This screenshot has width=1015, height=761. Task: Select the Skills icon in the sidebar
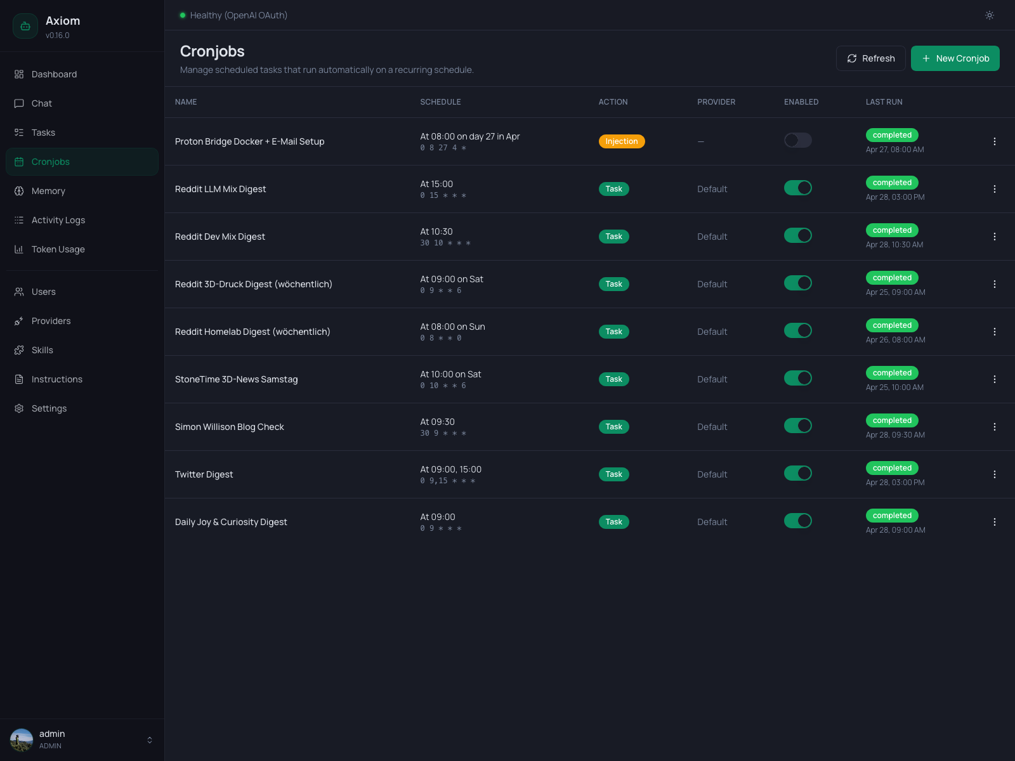[x=19, y=350]
